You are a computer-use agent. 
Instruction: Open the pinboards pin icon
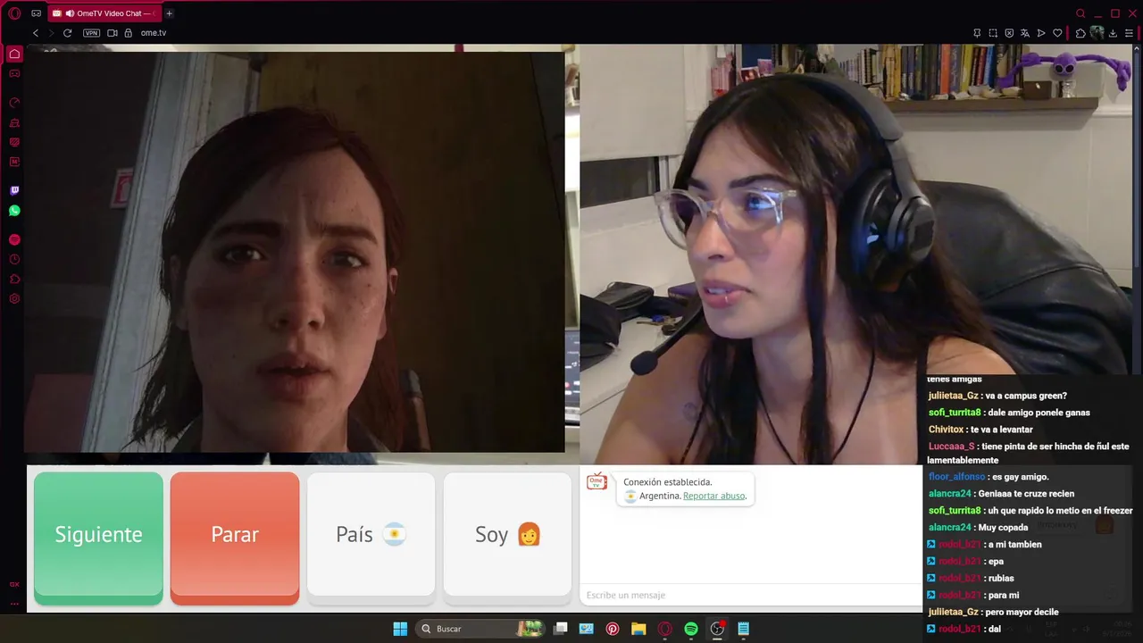point(977,33)
